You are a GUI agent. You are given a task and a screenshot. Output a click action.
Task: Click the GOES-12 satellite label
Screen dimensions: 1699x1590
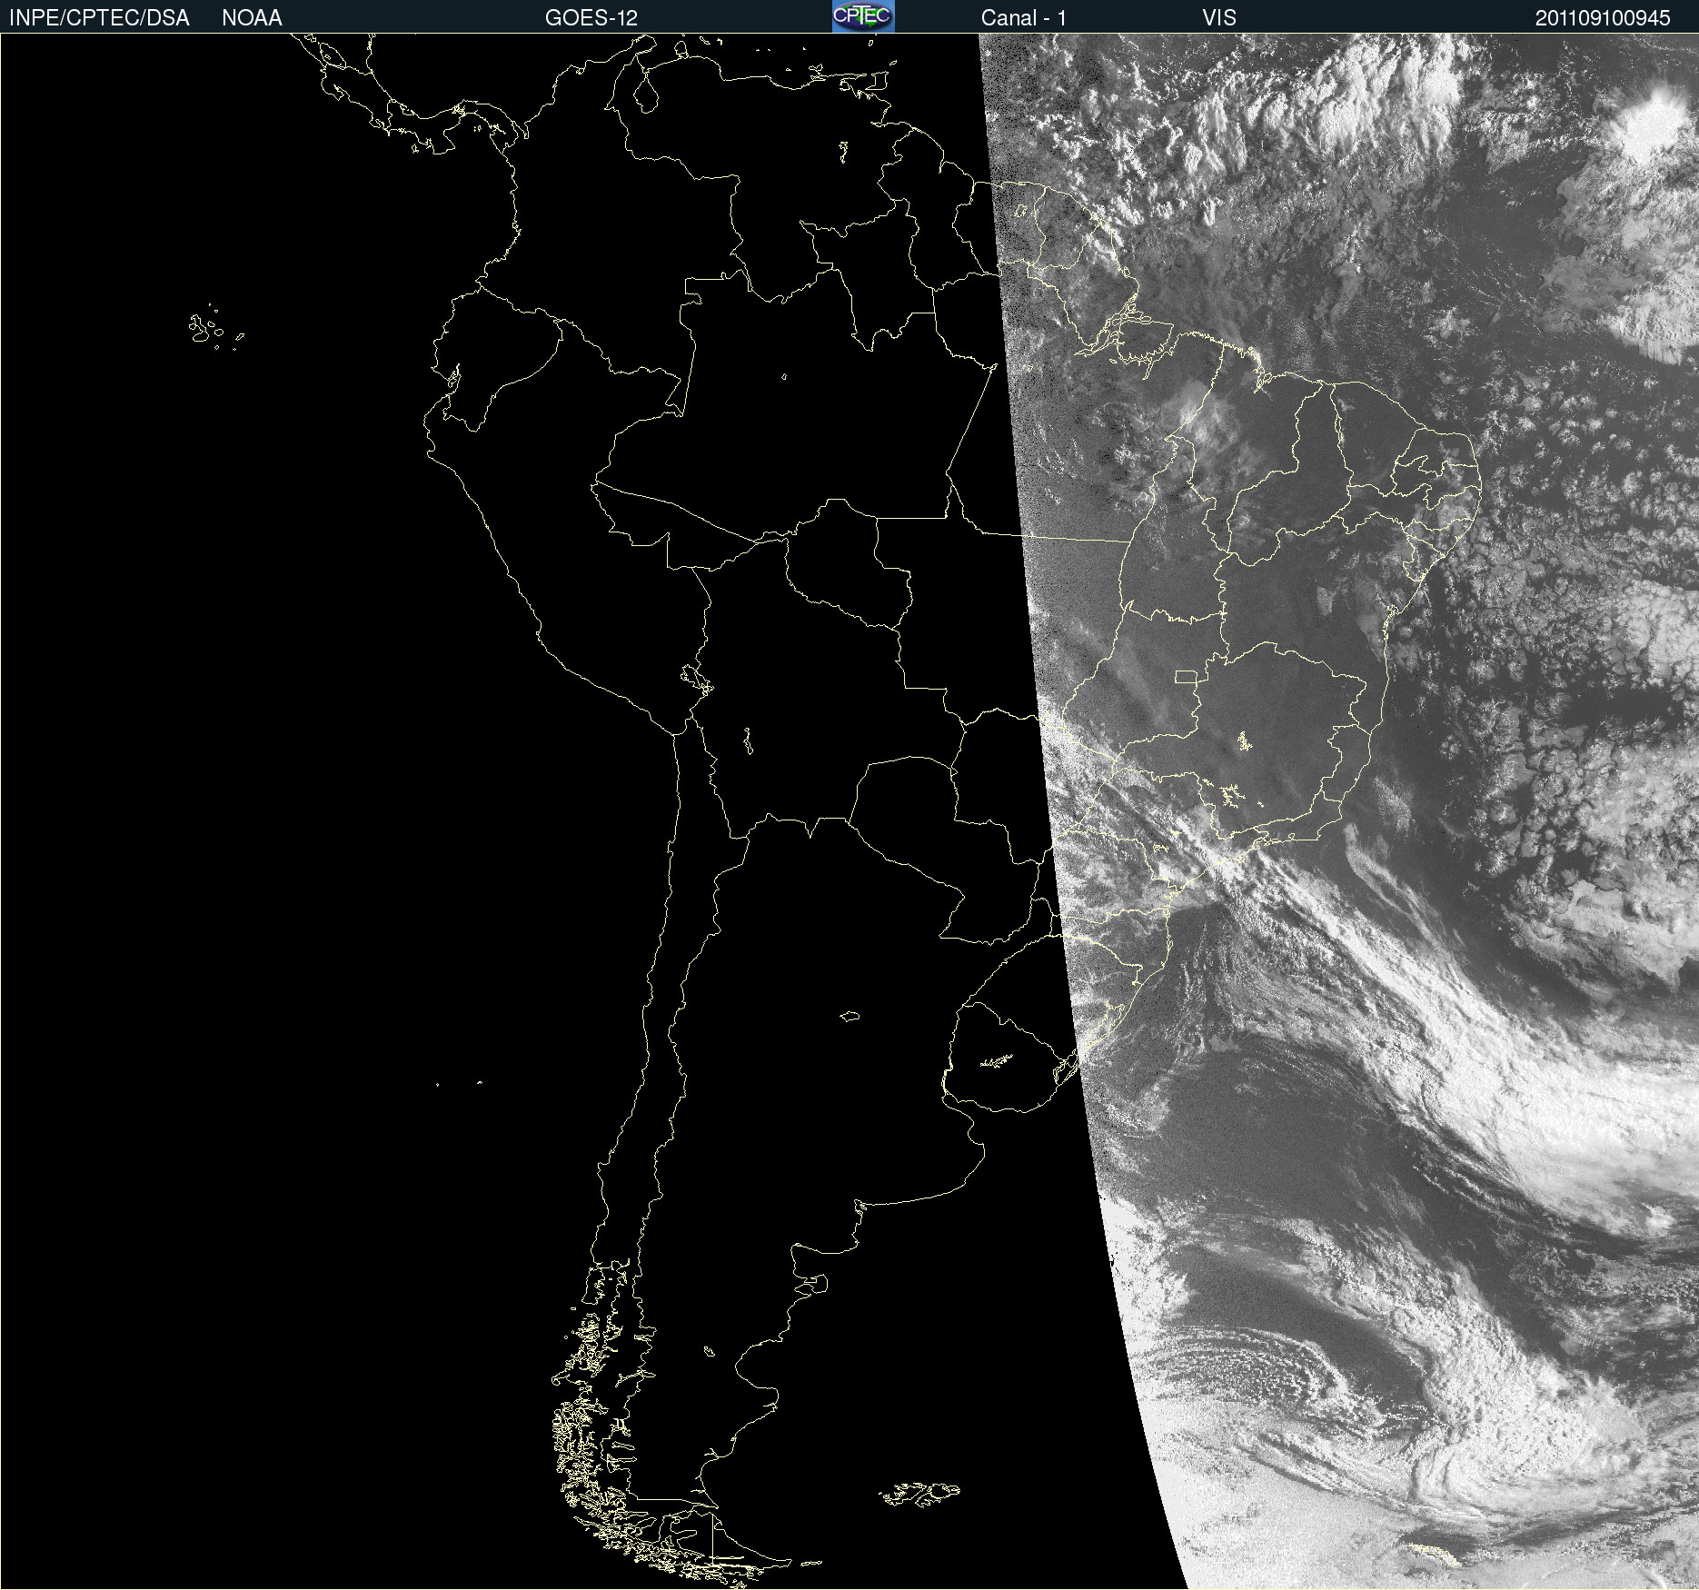tap(591, 18)
